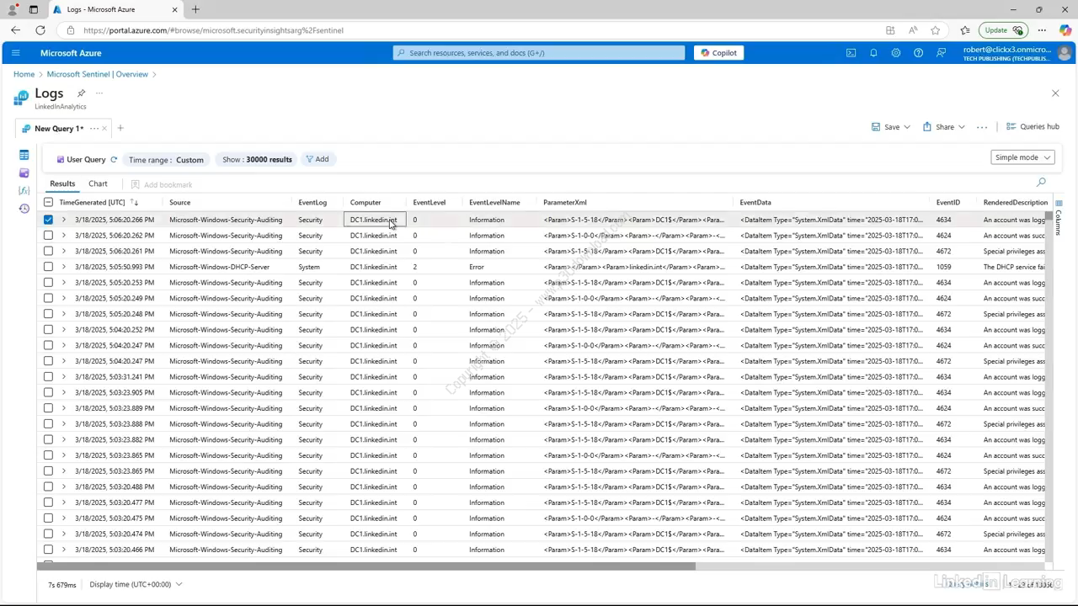Open the search magnifier above results grid
This screenshot has height=606, width=1078.
tap(1041, 182)
